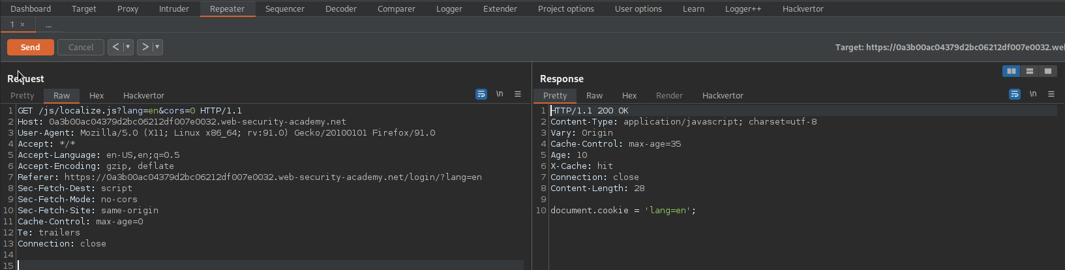This screenshot has height=270, width=1065.
Task: Click the Cache-Control: max-age=0 request line
Action: [80, 222]
